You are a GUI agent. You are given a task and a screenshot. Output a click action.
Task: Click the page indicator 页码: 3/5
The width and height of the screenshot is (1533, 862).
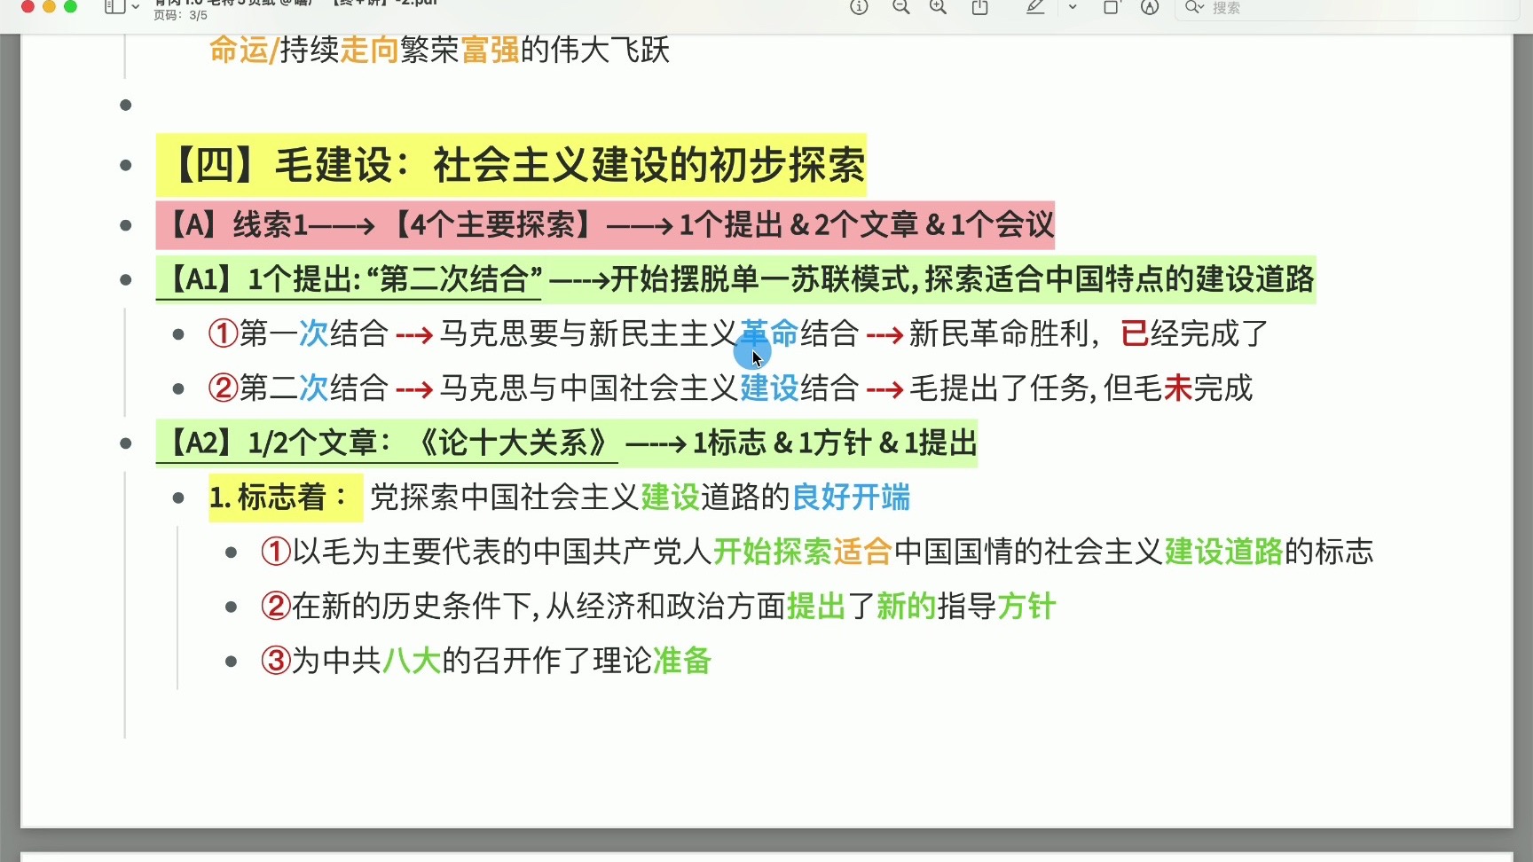[180, 15]
